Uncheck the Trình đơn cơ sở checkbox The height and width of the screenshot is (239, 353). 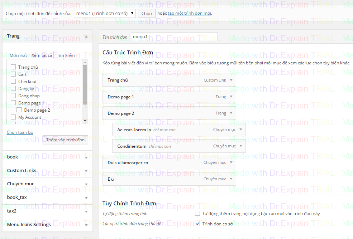coord(197,224)
